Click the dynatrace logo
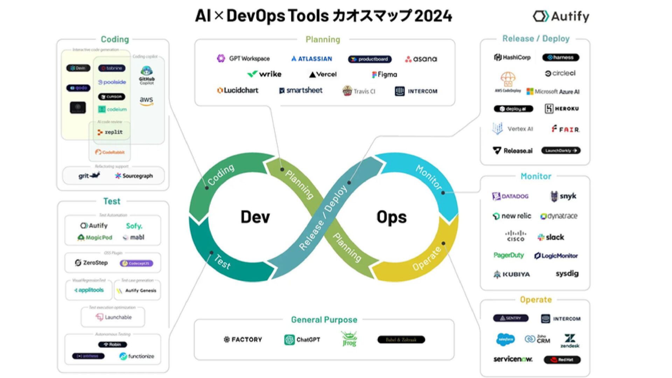 [559, 216]
